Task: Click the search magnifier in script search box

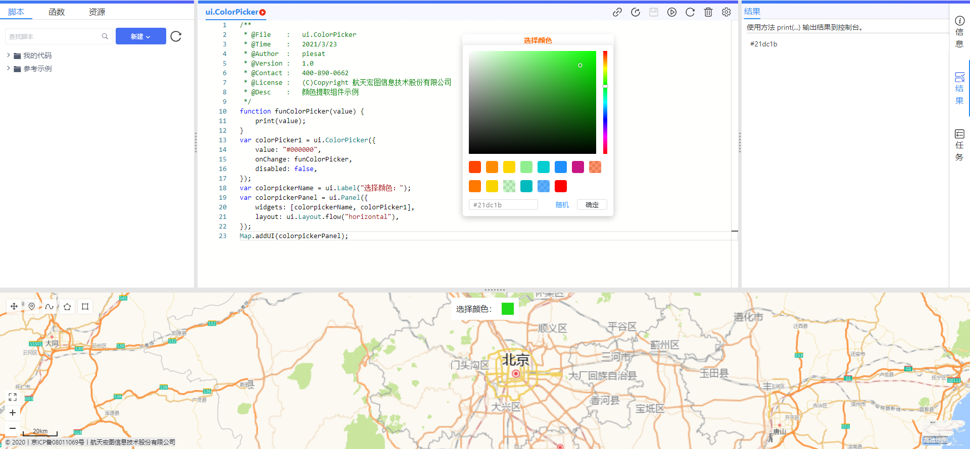Action: [105, 36]
